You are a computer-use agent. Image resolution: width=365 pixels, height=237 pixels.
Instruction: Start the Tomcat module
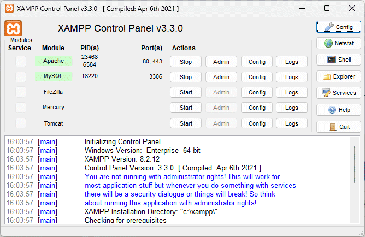tap(186, 123)
